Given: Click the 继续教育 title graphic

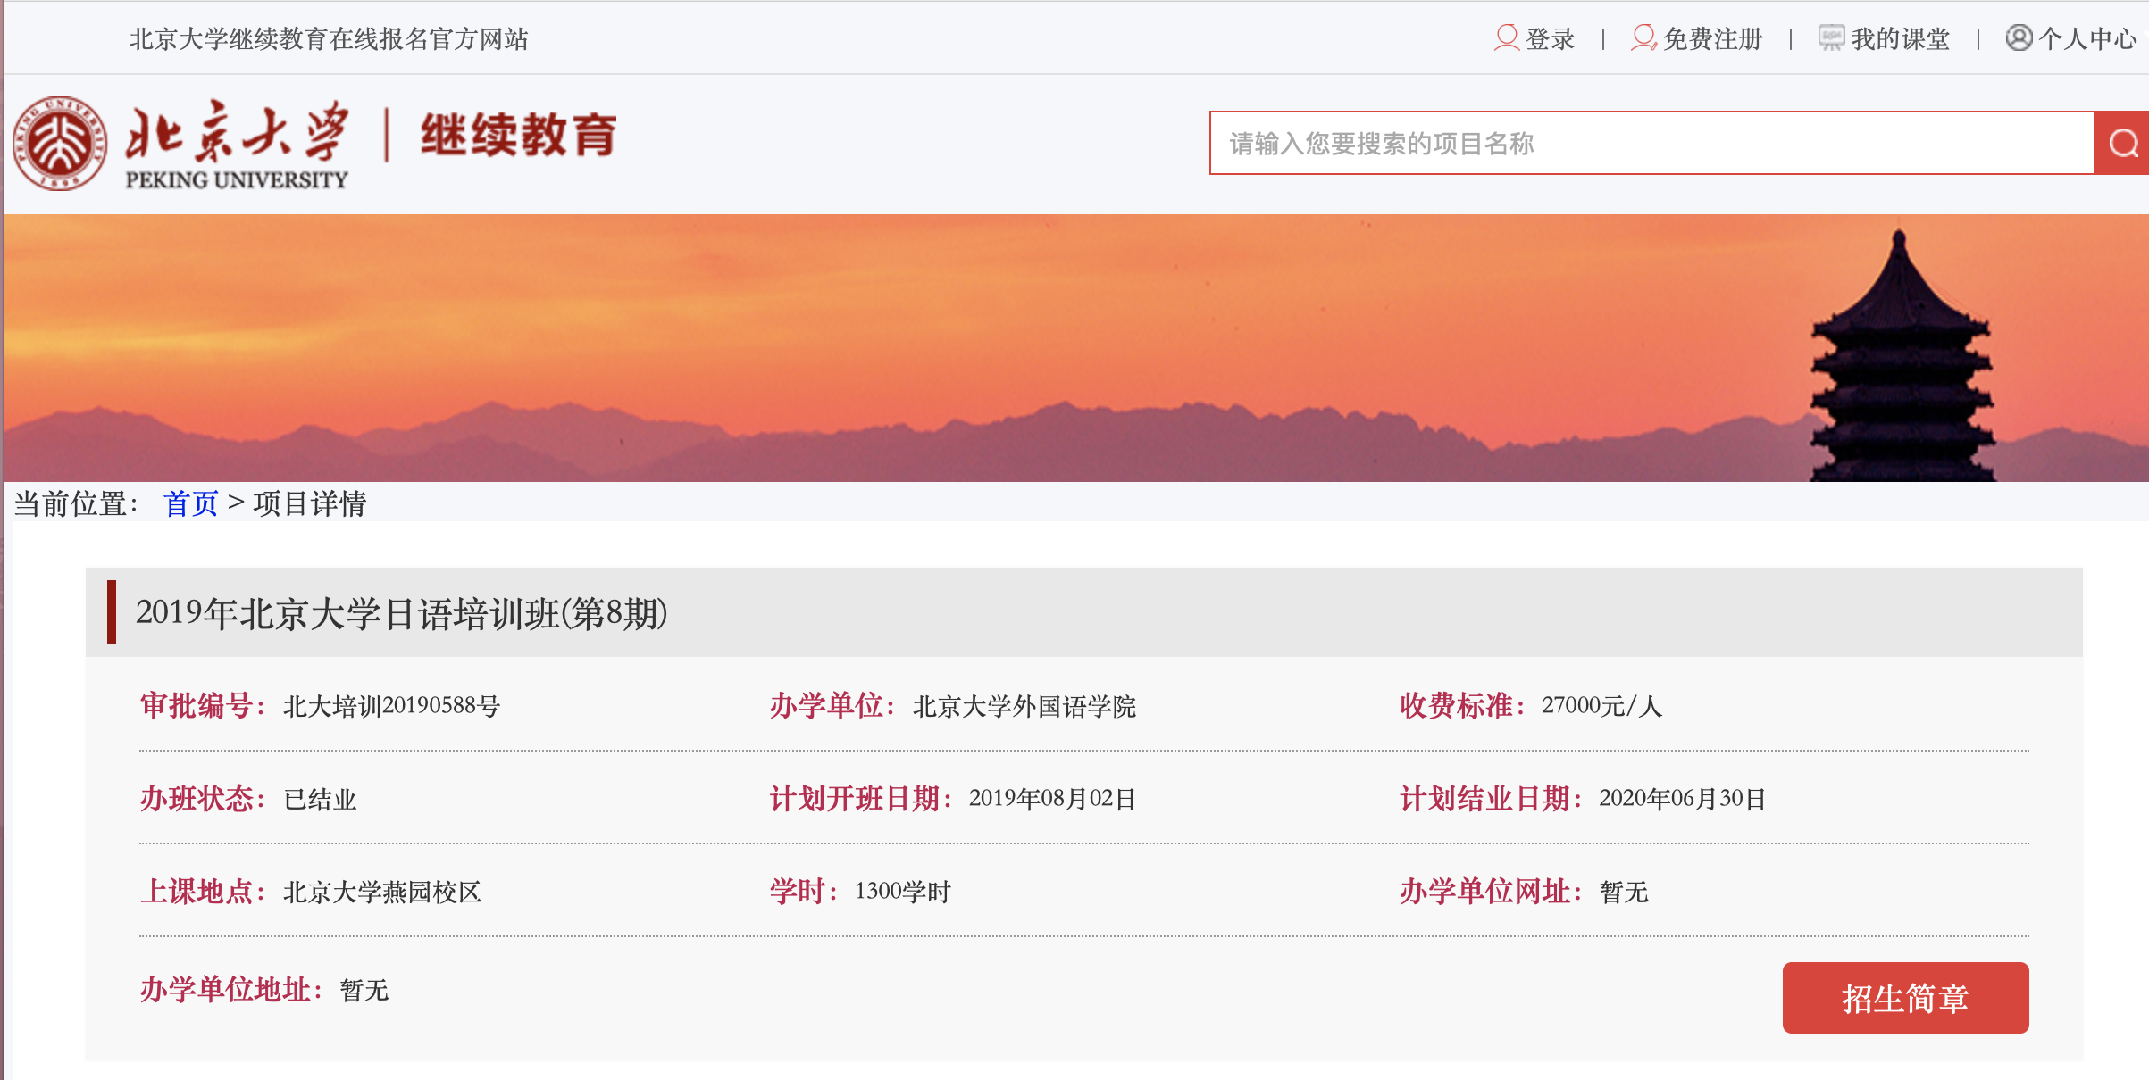Looking at the screenshot, I should coord(518,136).
